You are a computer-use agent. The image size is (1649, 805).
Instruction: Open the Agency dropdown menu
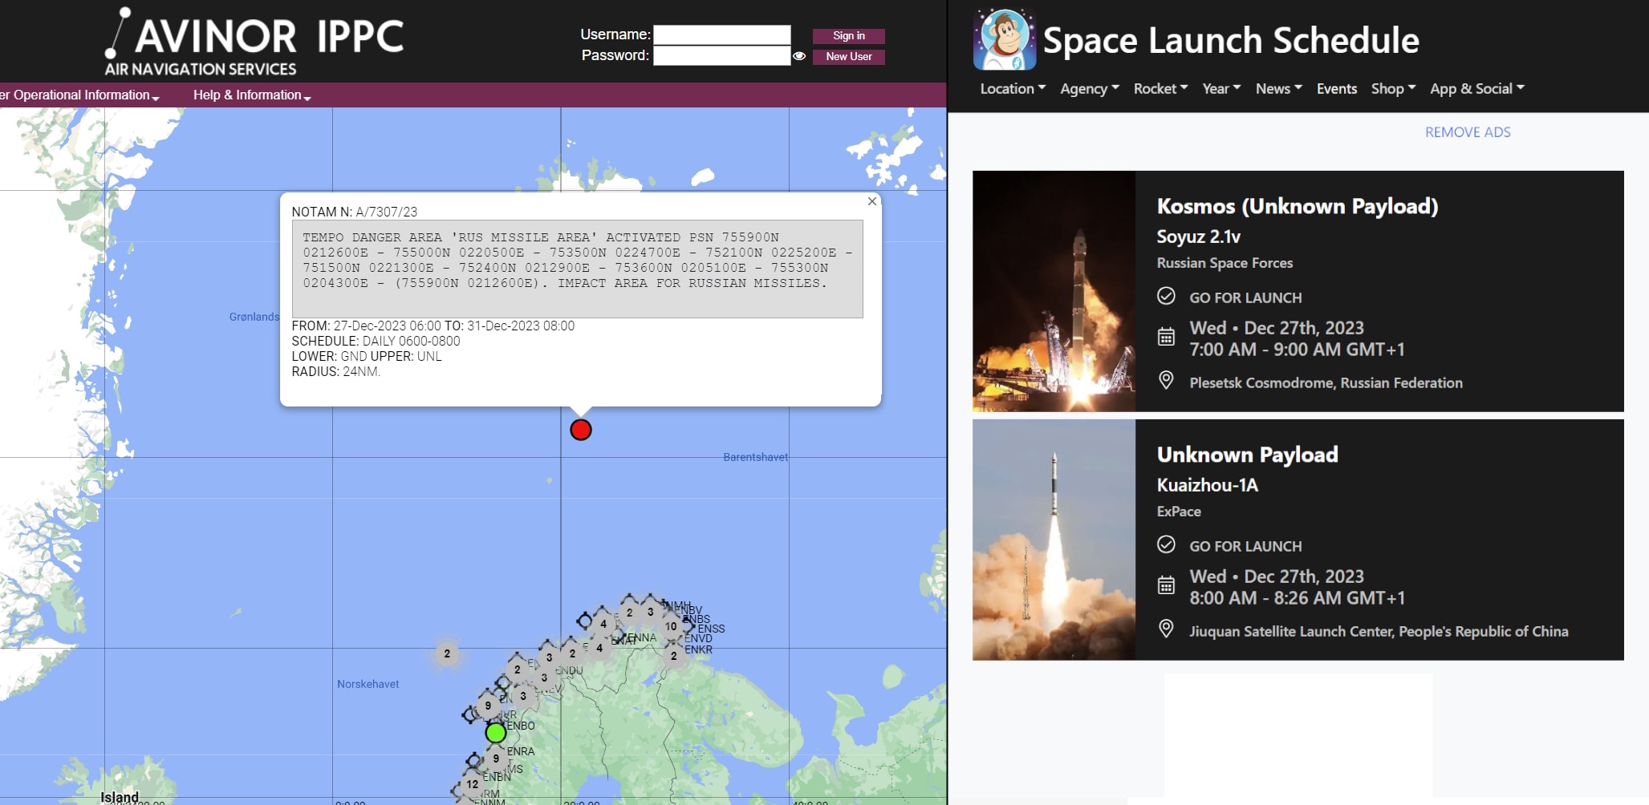click(x=1089, y=89)
